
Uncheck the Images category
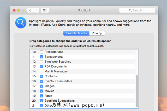click(x=41, y=86)
